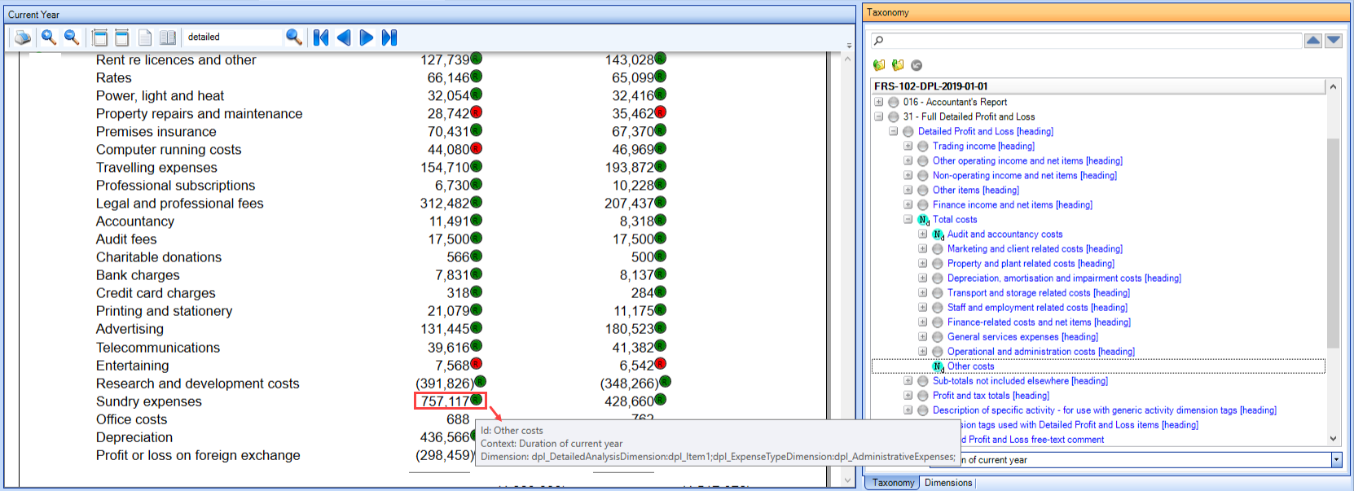Collapse the 31 - Full Detailed Profit and Loss node

coord(879,116)
